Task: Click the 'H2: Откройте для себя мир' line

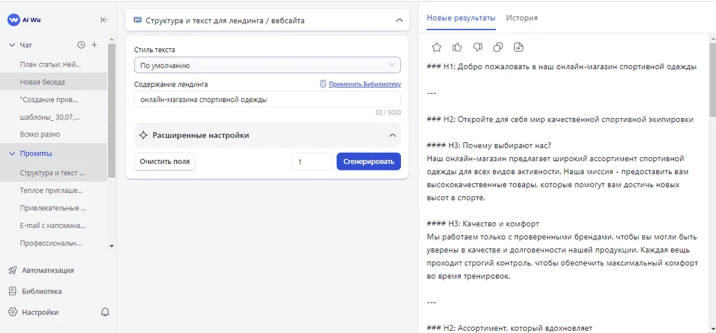Action: [x=560, y=119]
